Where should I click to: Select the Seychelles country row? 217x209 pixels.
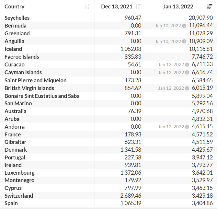(x=17, y=18)
